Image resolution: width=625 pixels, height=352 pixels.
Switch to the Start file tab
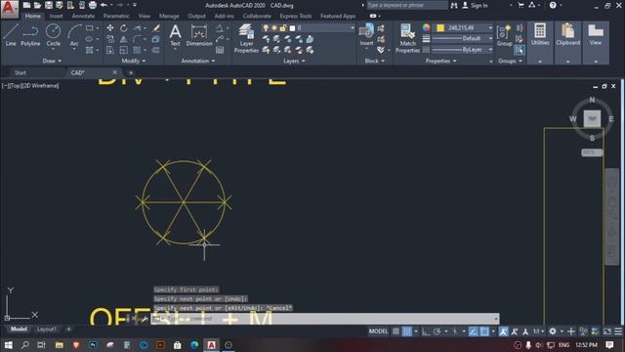click(21, 72)
